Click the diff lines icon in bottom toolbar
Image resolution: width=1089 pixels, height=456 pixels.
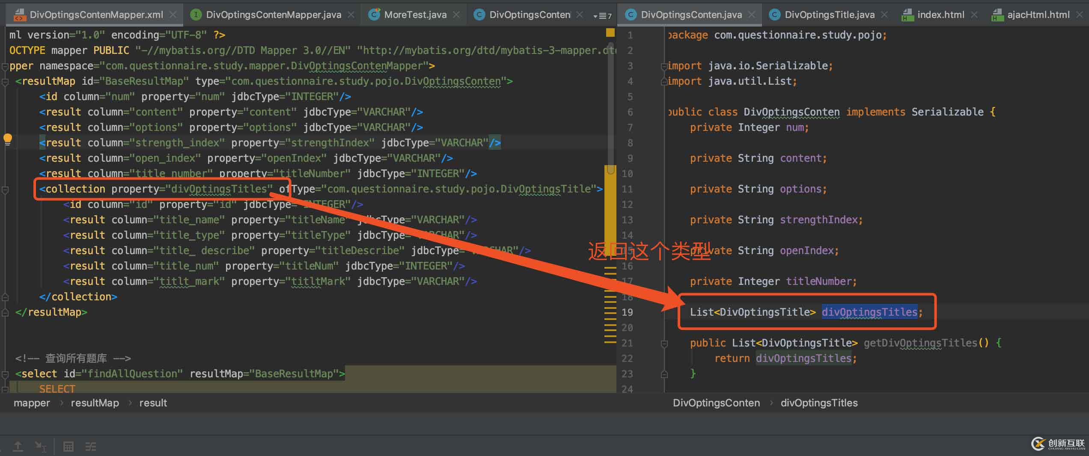[x=91, y=447]
